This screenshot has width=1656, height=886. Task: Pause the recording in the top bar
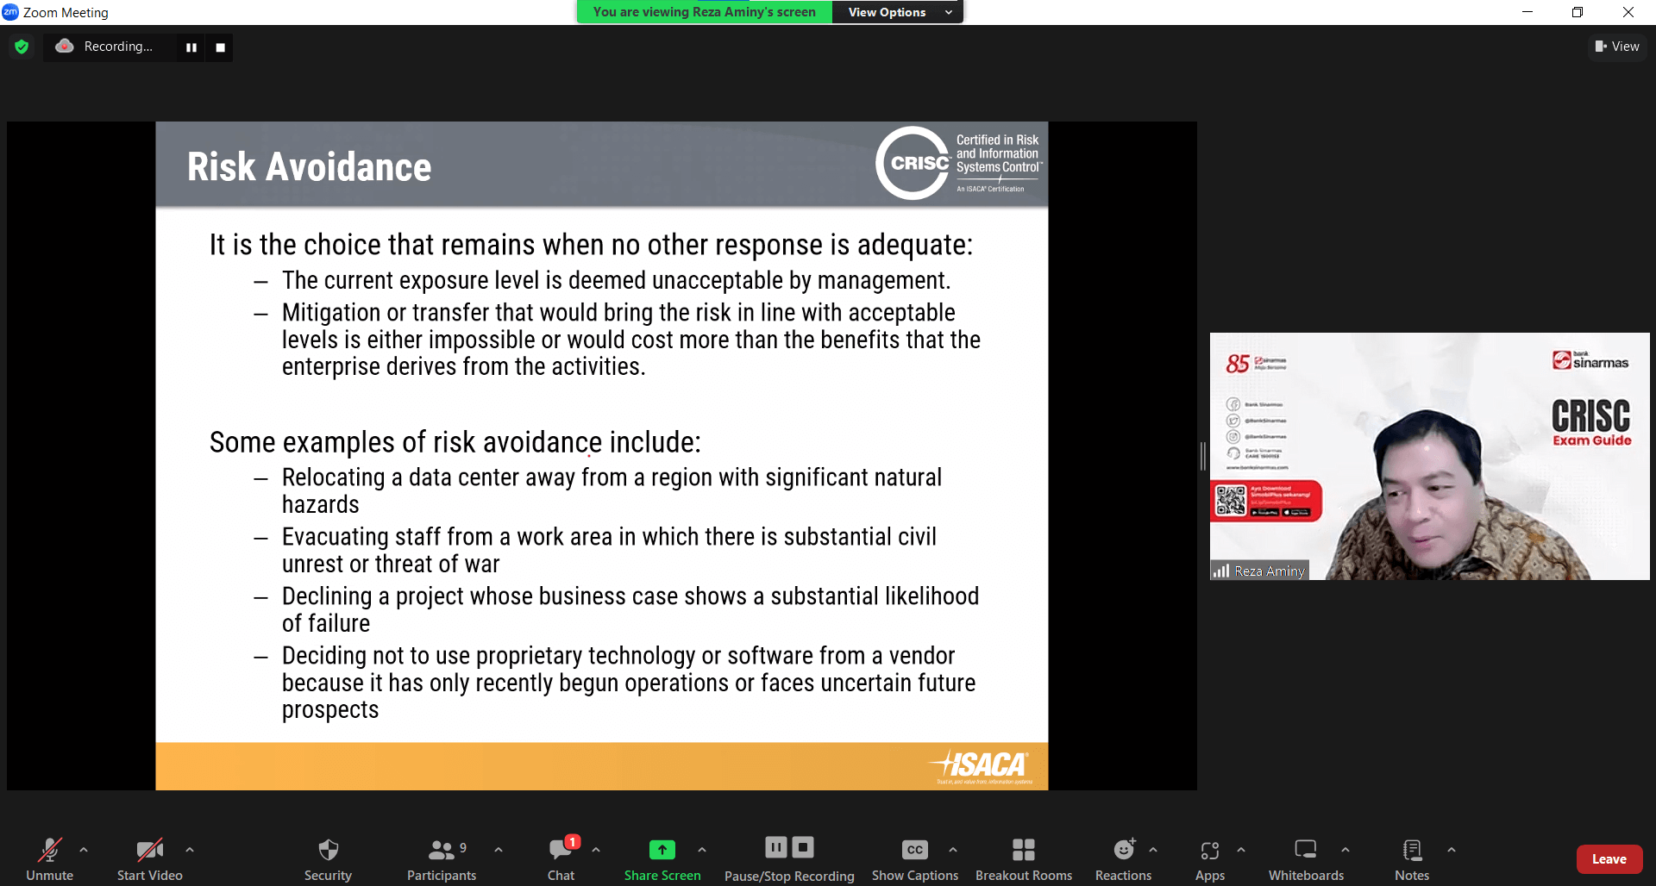[x=191, y=47]
